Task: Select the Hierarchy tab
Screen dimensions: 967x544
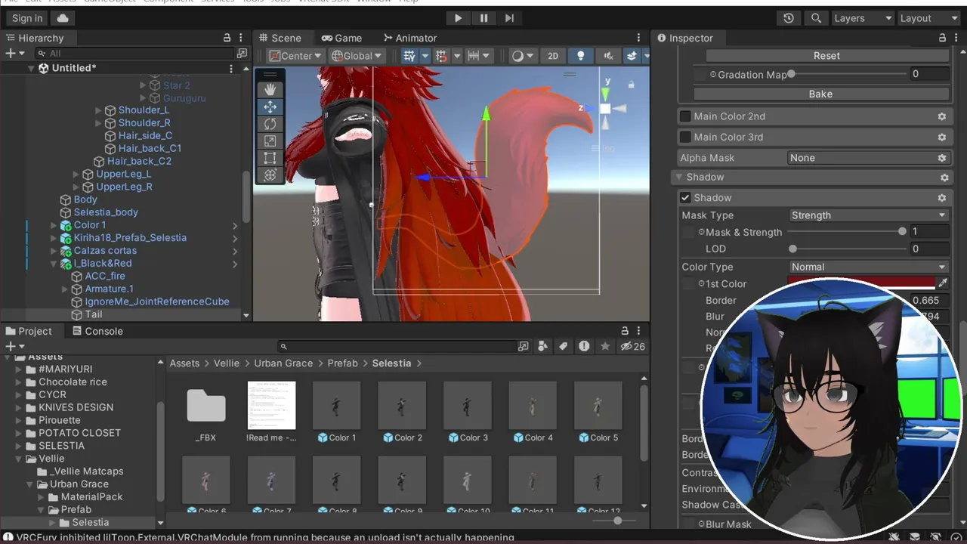Action: pyautogui.click(x=35, y=38)
